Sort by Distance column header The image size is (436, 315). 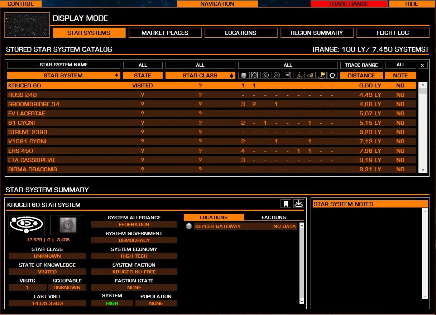click(x=361, y=75)
